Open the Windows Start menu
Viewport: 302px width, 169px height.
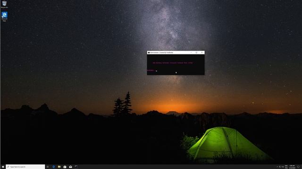[x=3, y=167]
